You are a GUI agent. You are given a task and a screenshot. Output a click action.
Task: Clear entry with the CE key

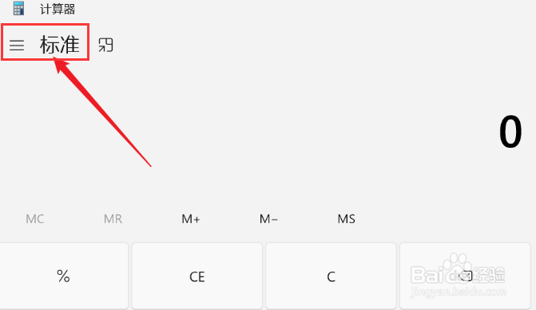click(x=197, y=276)
